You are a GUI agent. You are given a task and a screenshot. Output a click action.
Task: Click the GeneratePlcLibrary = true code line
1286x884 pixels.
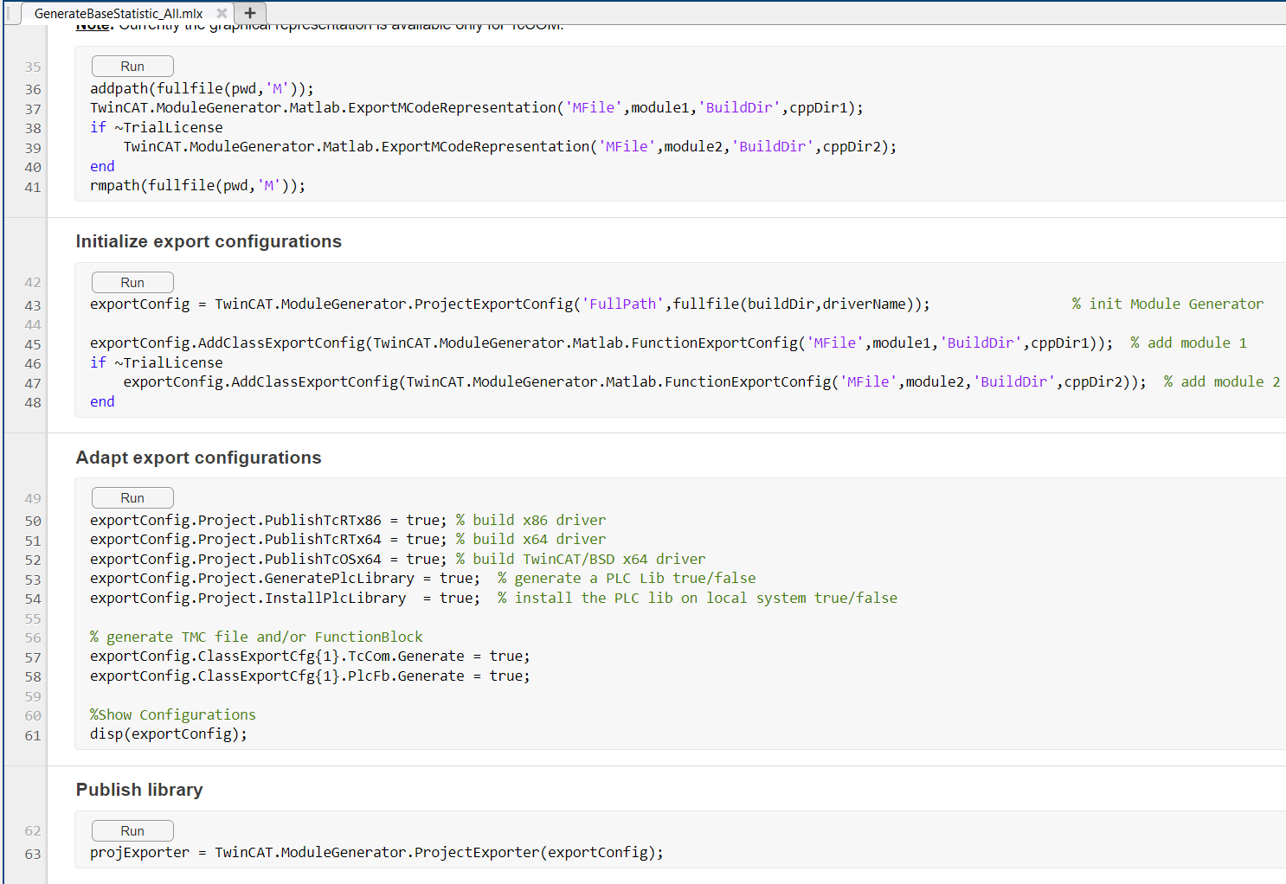click(x=285, y=578)
